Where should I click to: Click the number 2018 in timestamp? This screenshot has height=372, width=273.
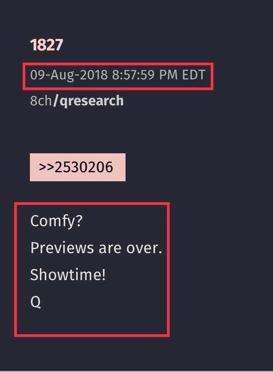coord(94,75)
